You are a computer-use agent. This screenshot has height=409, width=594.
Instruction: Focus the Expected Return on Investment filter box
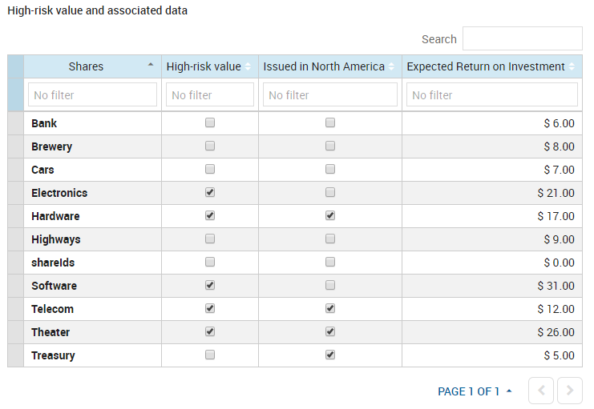(491, 95)
